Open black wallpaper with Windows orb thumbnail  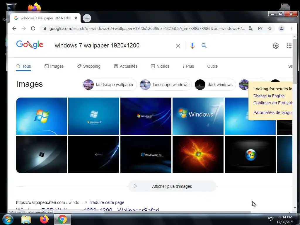coord(250,155)
